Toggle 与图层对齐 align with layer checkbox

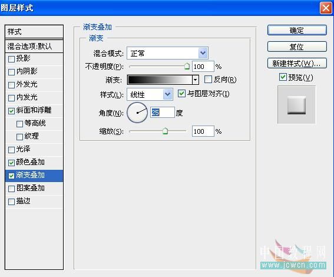tap(181, 93)
